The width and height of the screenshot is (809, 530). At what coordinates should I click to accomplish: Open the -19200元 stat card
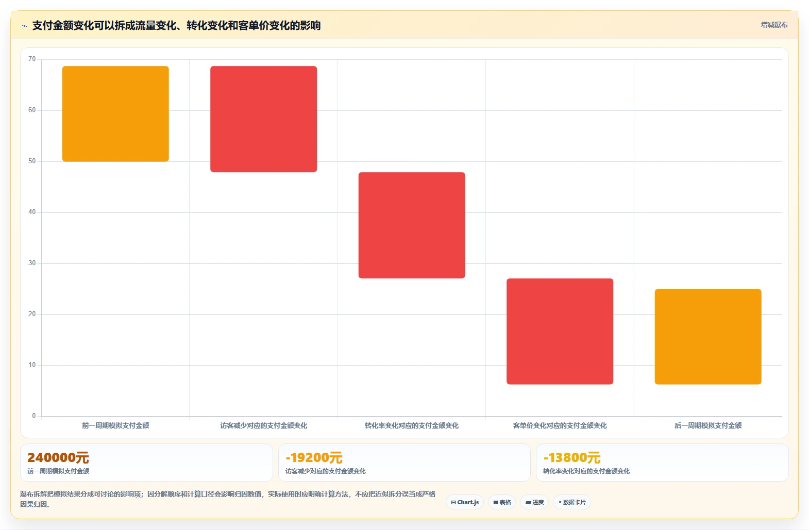(x=404, y=463)
